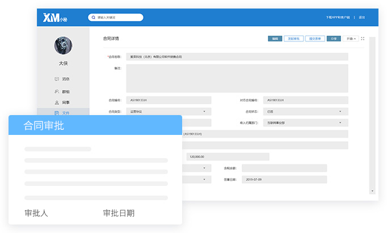Click the 退出 logout link
This screenshot has width=387, height=233.
[x=362, y=18]
